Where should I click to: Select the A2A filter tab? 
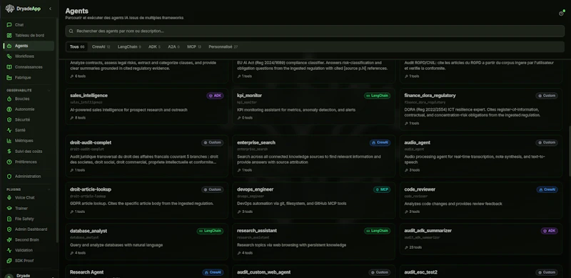click(x=173, y=46)
